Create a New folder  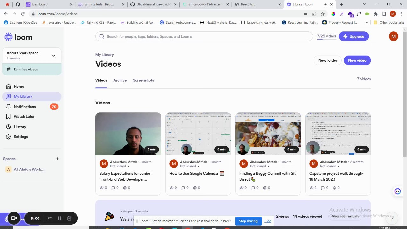328,60
